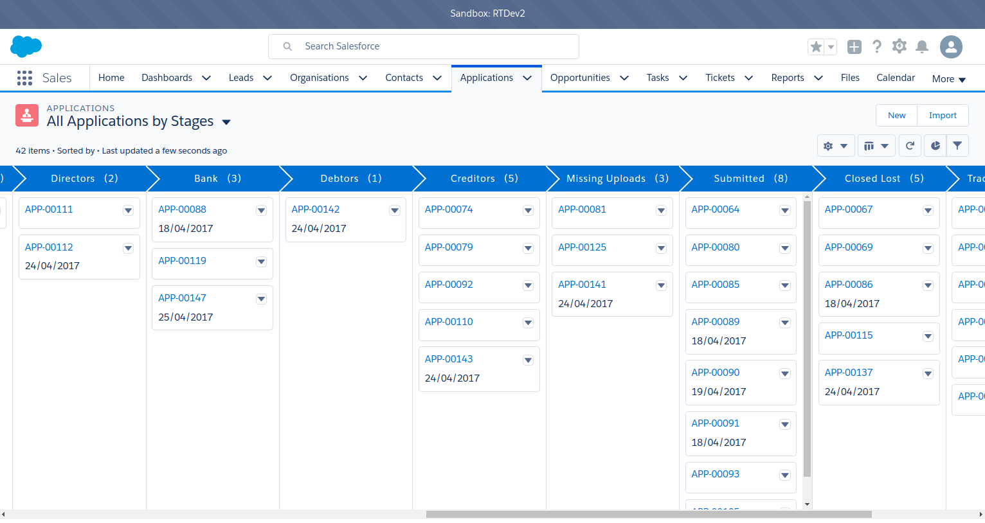Open actions menu for card APP-00147

(x=261, y=299)
